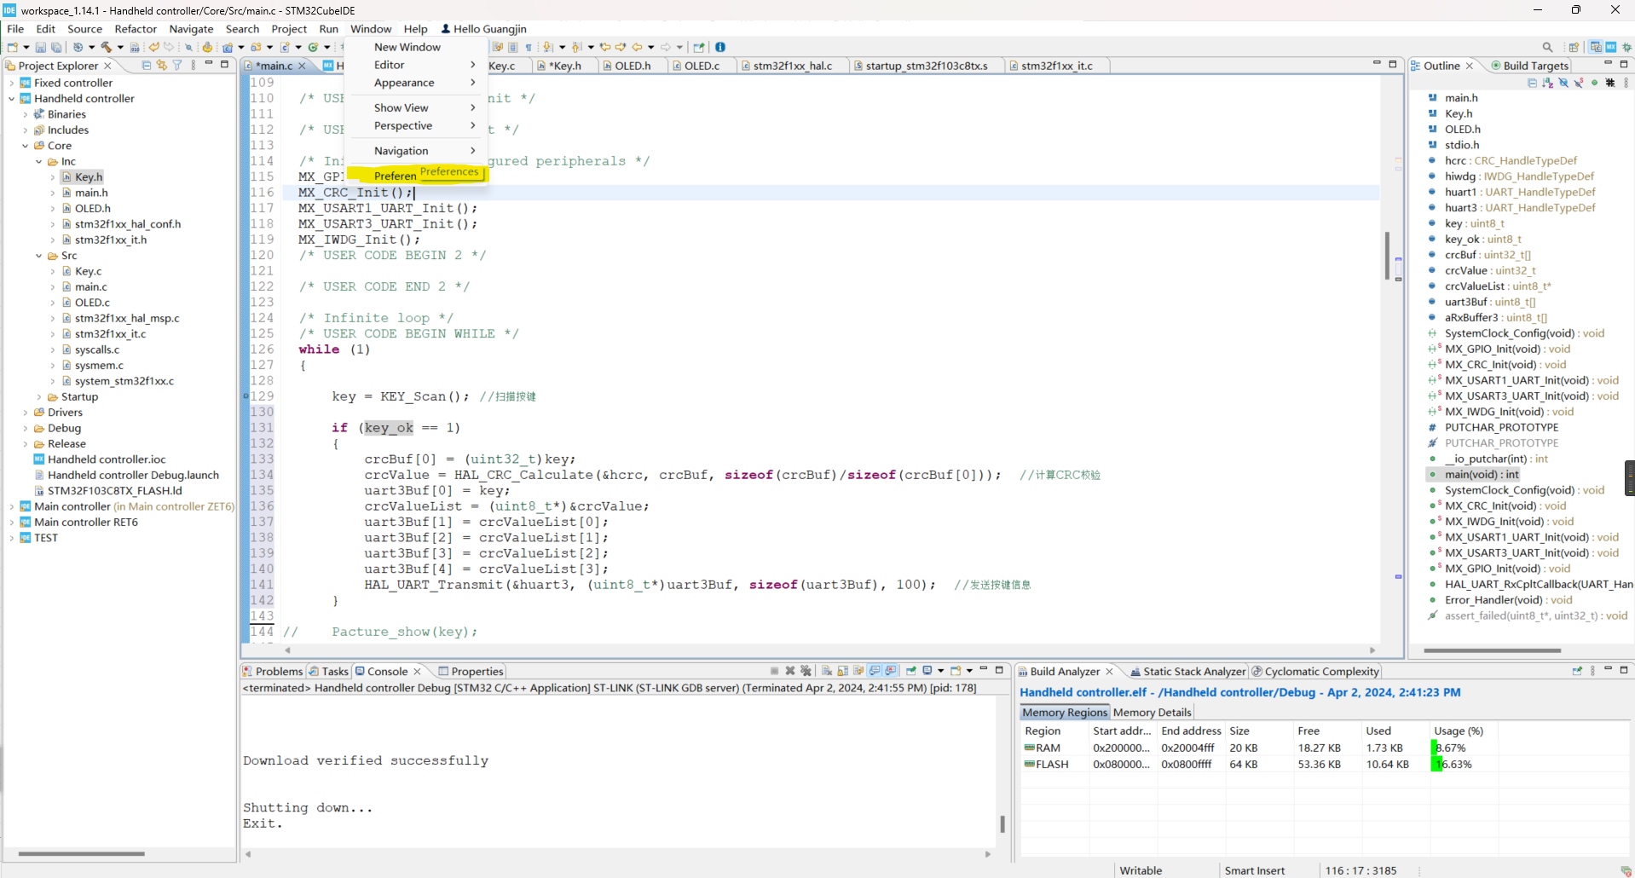Image resolution: width=1635 pixels, height=878 pixels.
Task: Click Link with Editor in Project Explorer
Action: pos(161,66)
